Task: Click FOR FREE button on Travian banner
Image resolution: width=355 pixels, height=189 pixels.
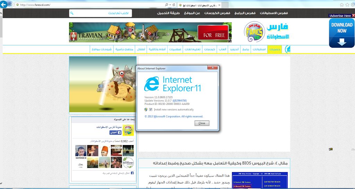Action: tap(213, 33)
